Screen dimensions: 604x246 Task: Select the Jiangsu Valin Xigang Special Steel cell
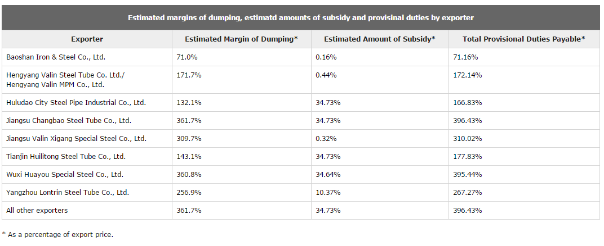tap(76, 139)
